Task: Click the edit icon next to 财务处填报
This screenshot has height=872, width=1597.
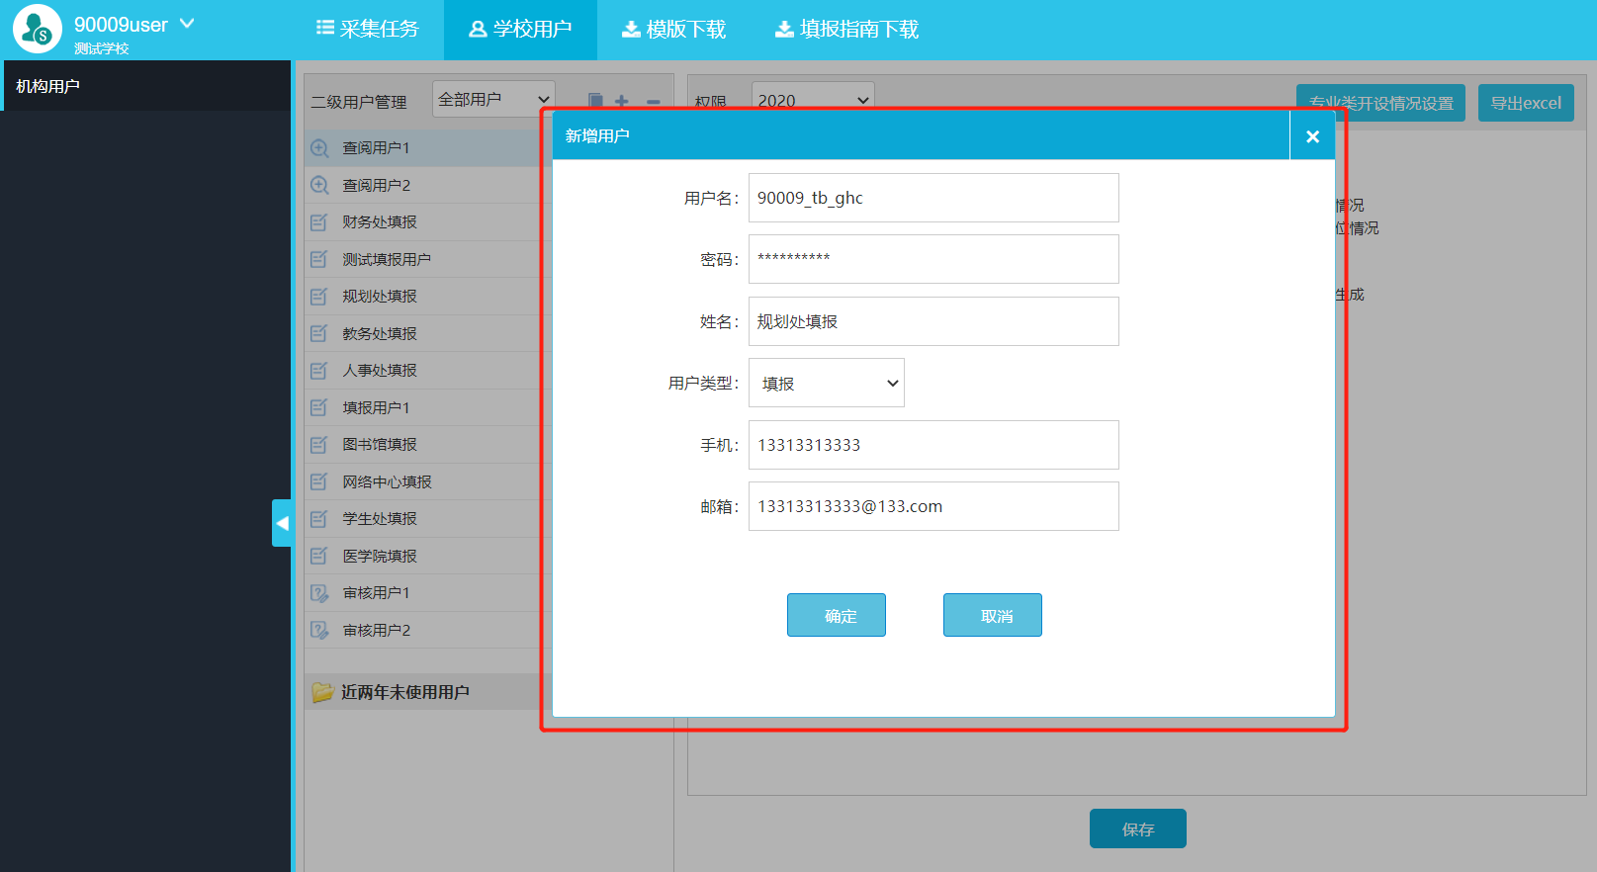Action: point(319,222)
